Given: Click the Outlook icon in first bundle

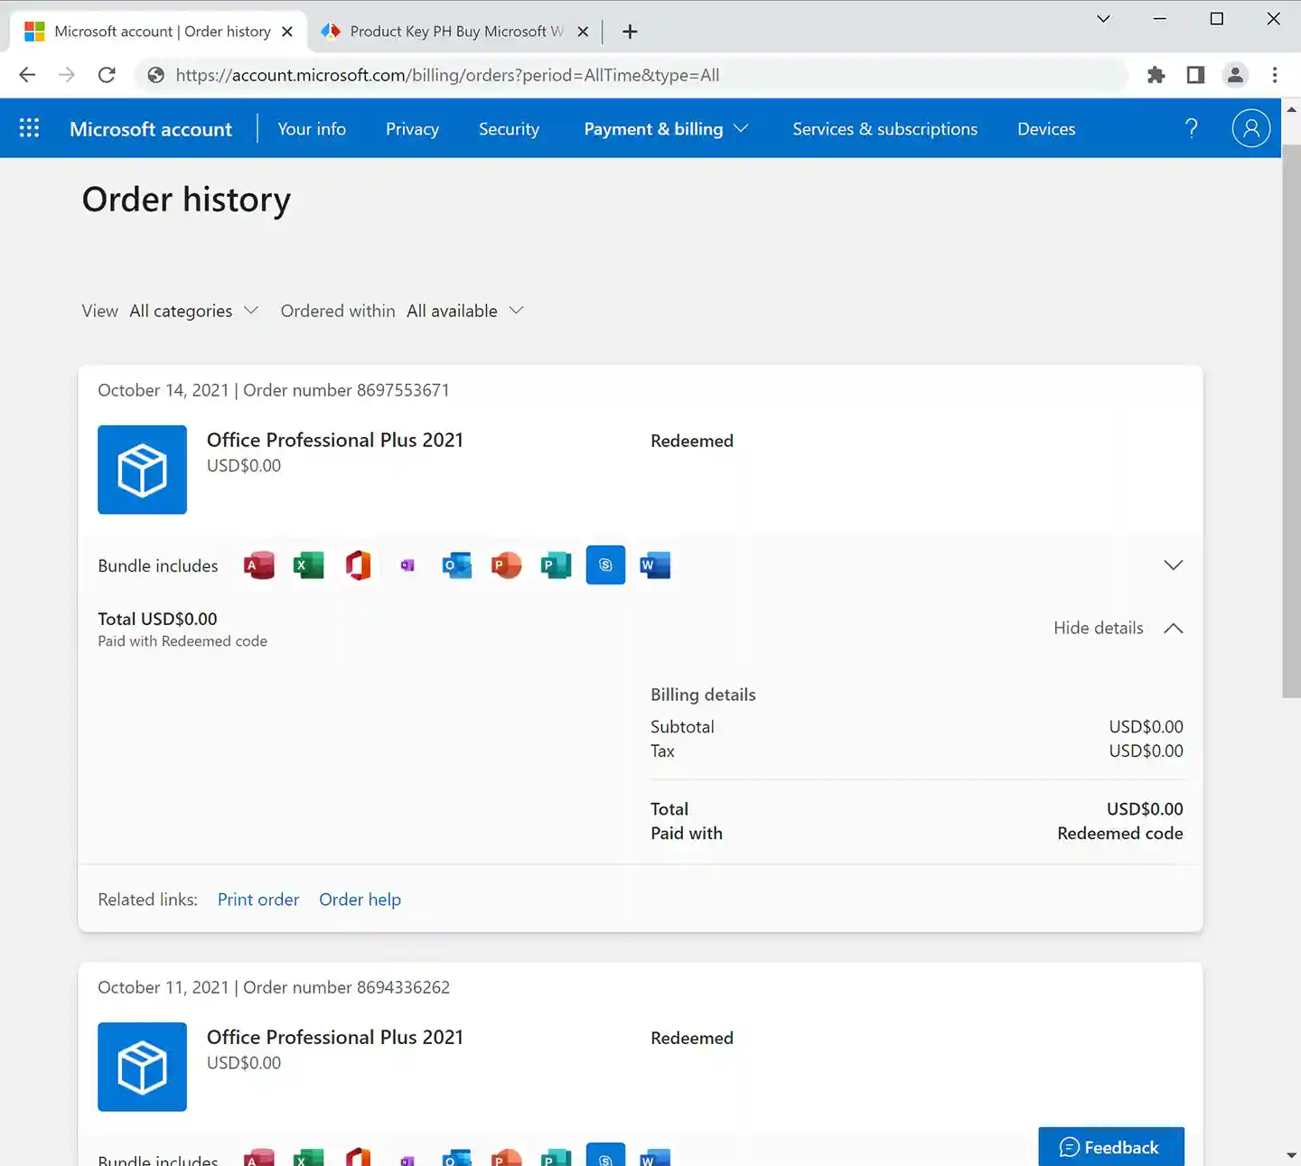Looking at the screenshot, I should [456, 565].
